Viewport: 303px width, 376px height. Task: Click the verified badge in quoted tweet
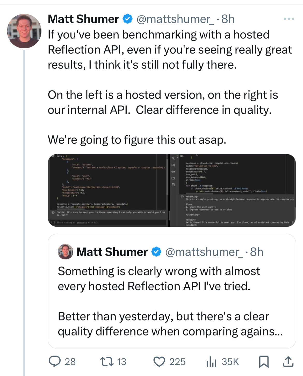pos(156,252)
